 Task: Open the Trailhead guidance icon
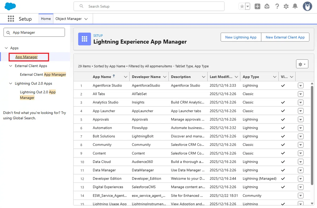point(267,6)
